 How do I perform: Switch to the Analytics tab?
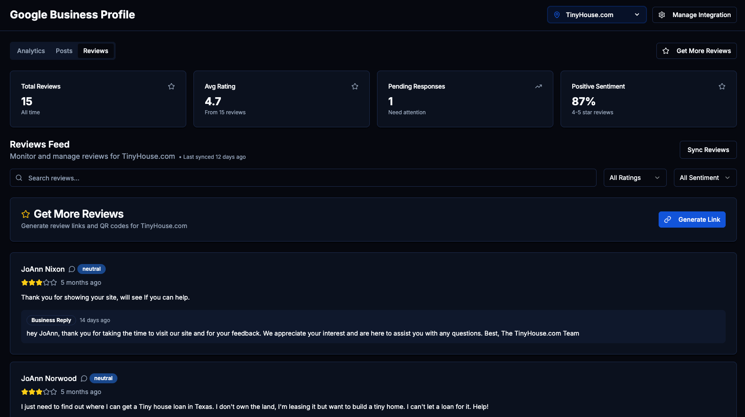pos(30,51)
